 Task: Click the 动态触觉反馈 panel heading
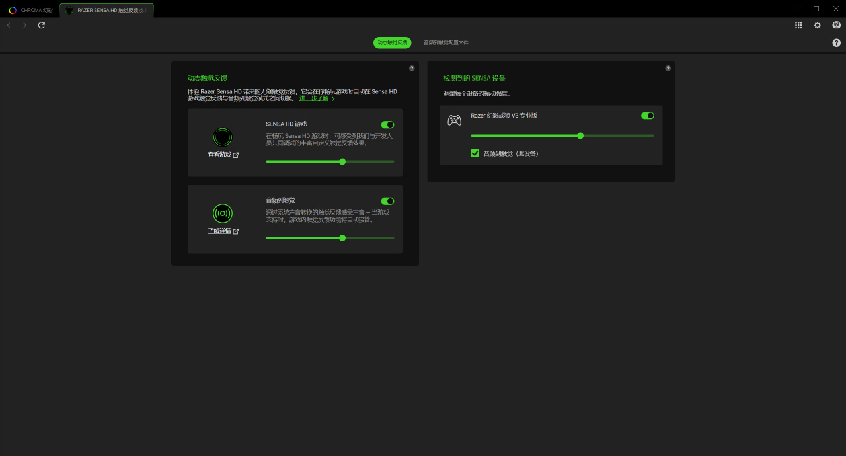point(207,78)
